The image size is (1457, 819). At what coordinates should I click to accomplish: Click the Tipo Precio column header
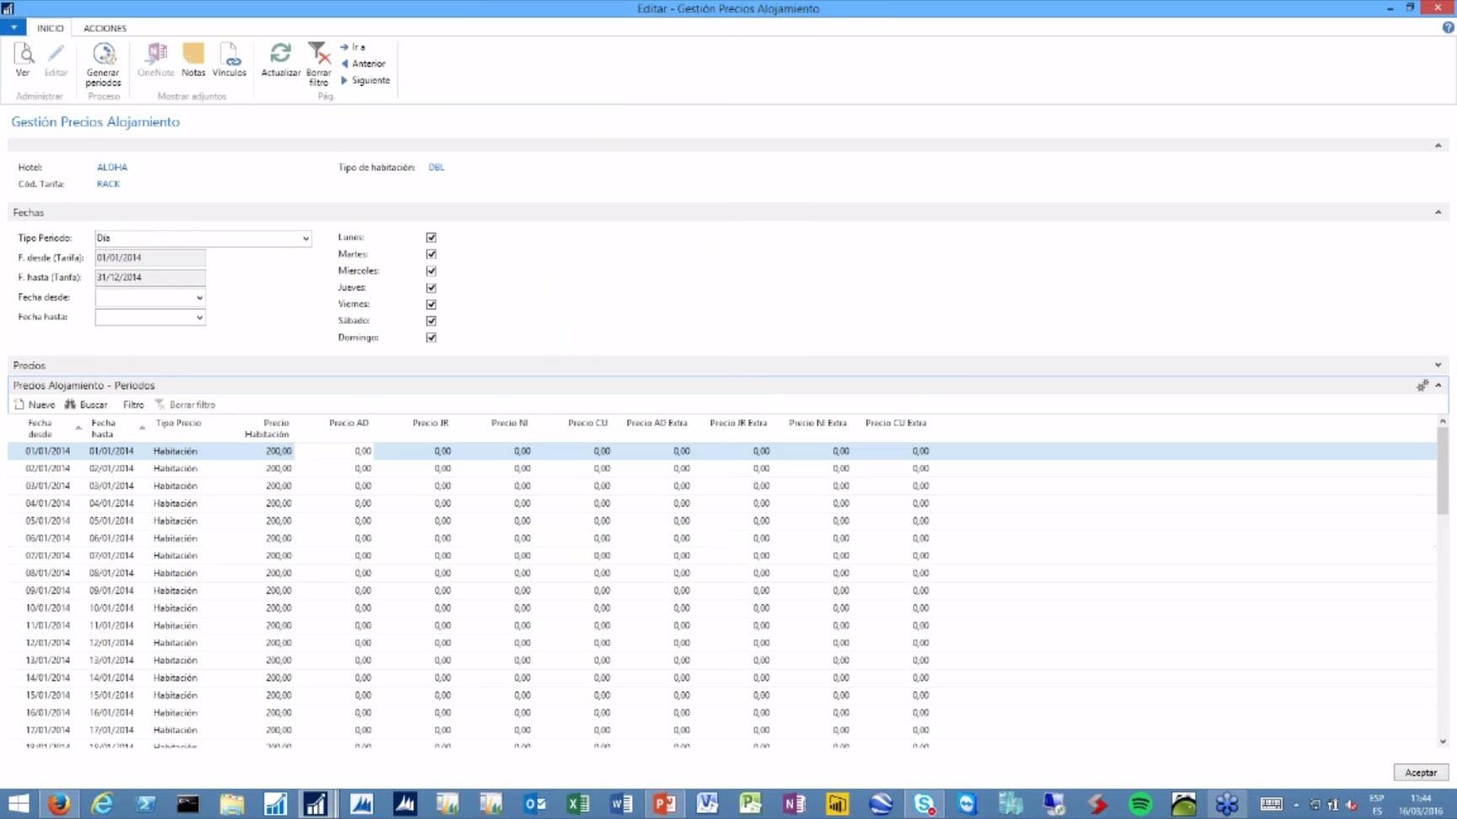point(178,423)
